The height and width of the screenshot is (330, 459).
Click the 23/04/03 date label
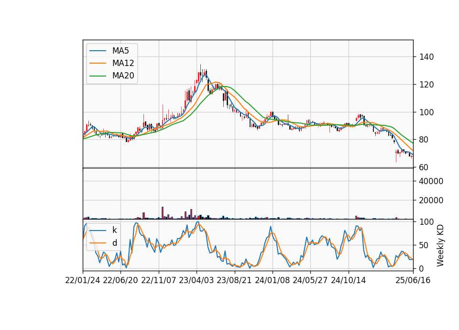(x=197, y=280)
